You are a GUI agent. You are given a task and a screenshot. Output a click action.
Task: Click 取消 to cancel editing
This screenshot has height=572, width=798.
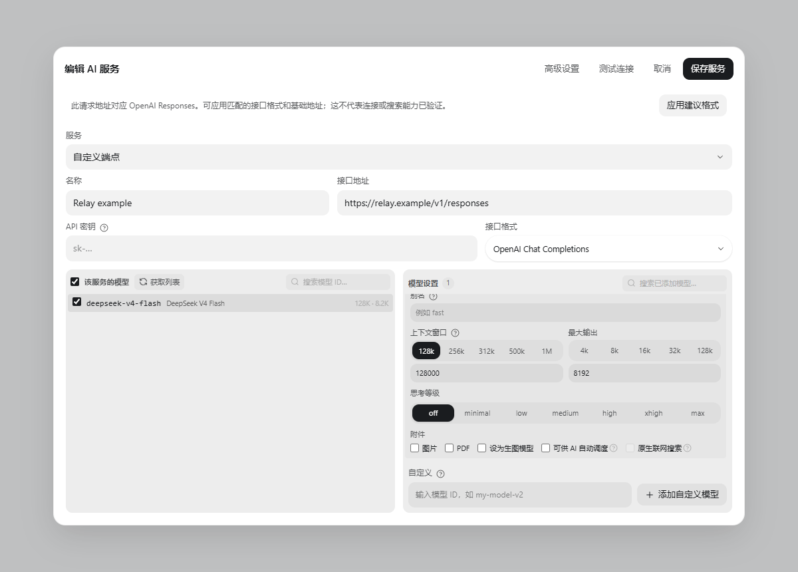[x=662, y=69]
